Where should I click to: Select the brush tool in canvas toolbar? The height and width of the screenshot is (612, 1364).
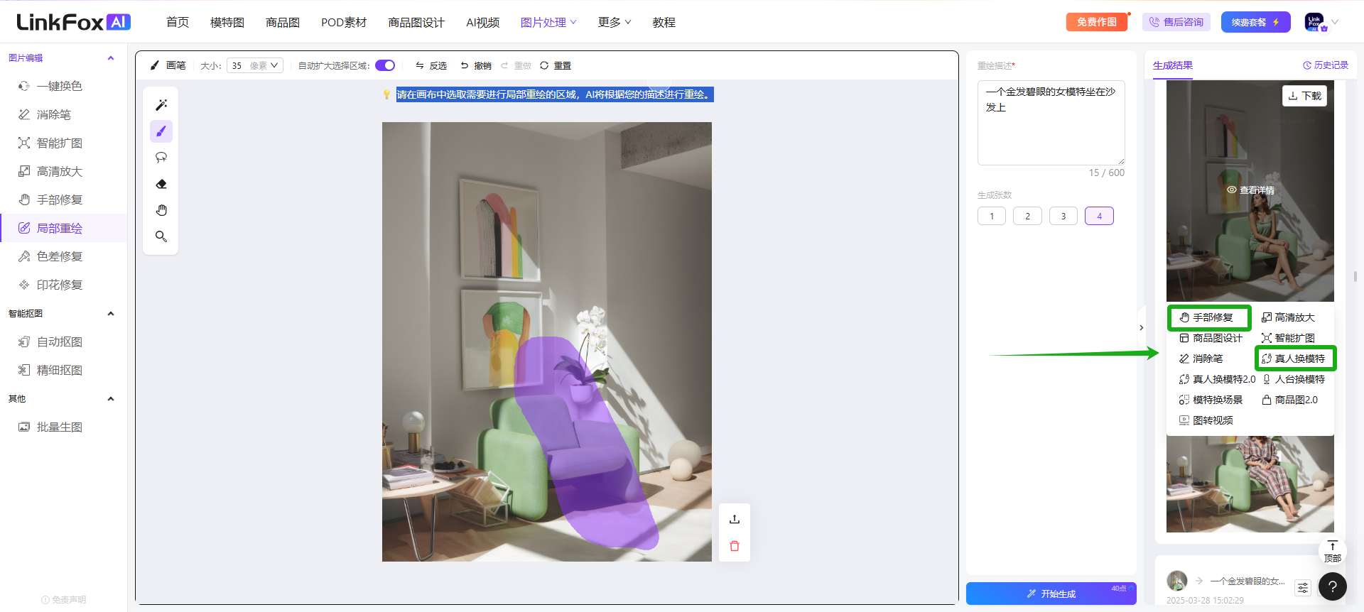pyautogui.click(x=161, y=131)
